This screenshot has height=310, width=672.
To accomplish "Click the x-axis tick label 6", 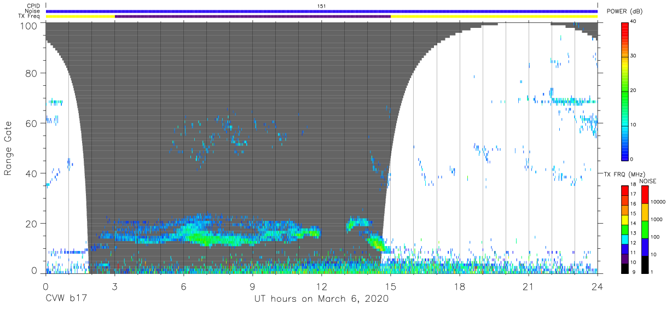I will pos(184,286).
